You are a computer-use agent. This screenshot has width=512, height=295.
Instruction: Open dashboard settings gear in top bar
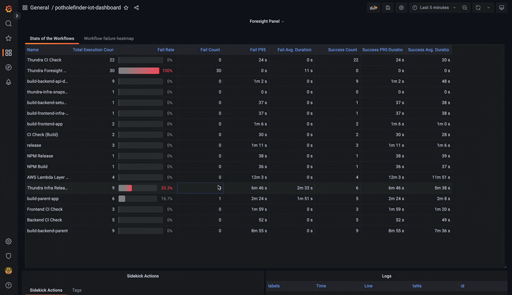401,8
